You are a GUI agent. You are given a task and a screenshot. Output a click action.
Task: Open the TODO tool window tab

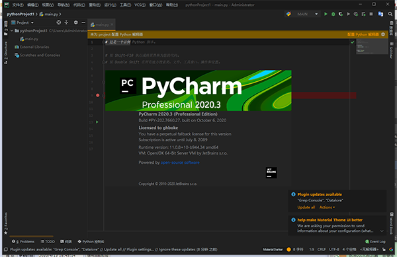48,242
